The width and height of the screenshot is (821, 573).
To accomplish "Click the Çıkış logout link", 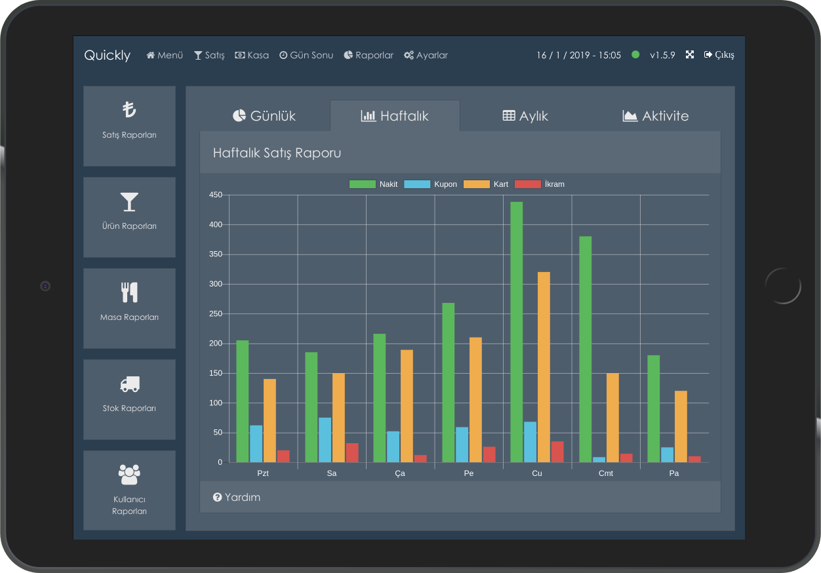I will tap(719, 55).
